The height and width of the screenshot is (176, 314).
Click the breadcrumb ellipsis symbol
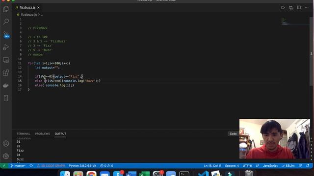42,15
